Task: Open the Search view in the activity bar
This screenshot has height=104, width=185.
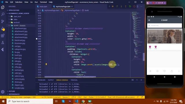Action: (x=3, y=14)
